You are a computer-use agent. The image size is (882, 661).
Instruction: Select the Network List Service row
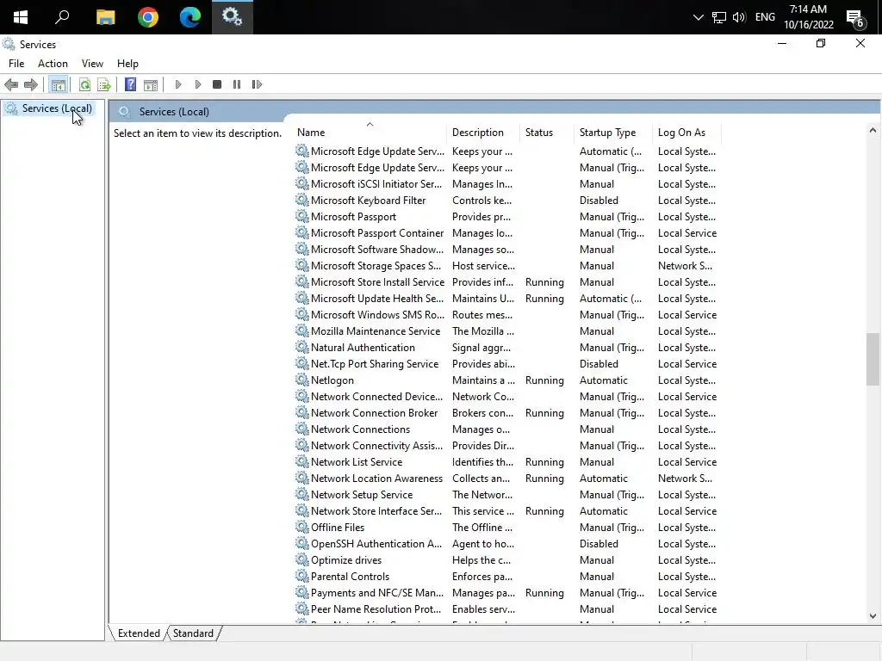(x=507, y=462)
